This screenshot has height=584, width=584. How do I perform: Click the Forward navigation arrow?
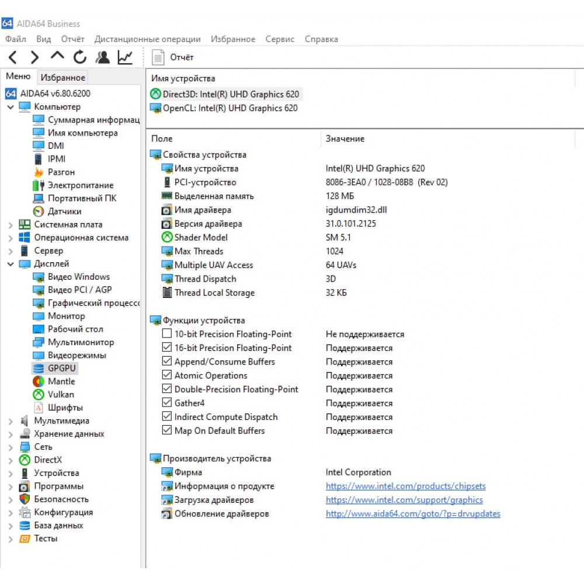[x=34, y=57]
